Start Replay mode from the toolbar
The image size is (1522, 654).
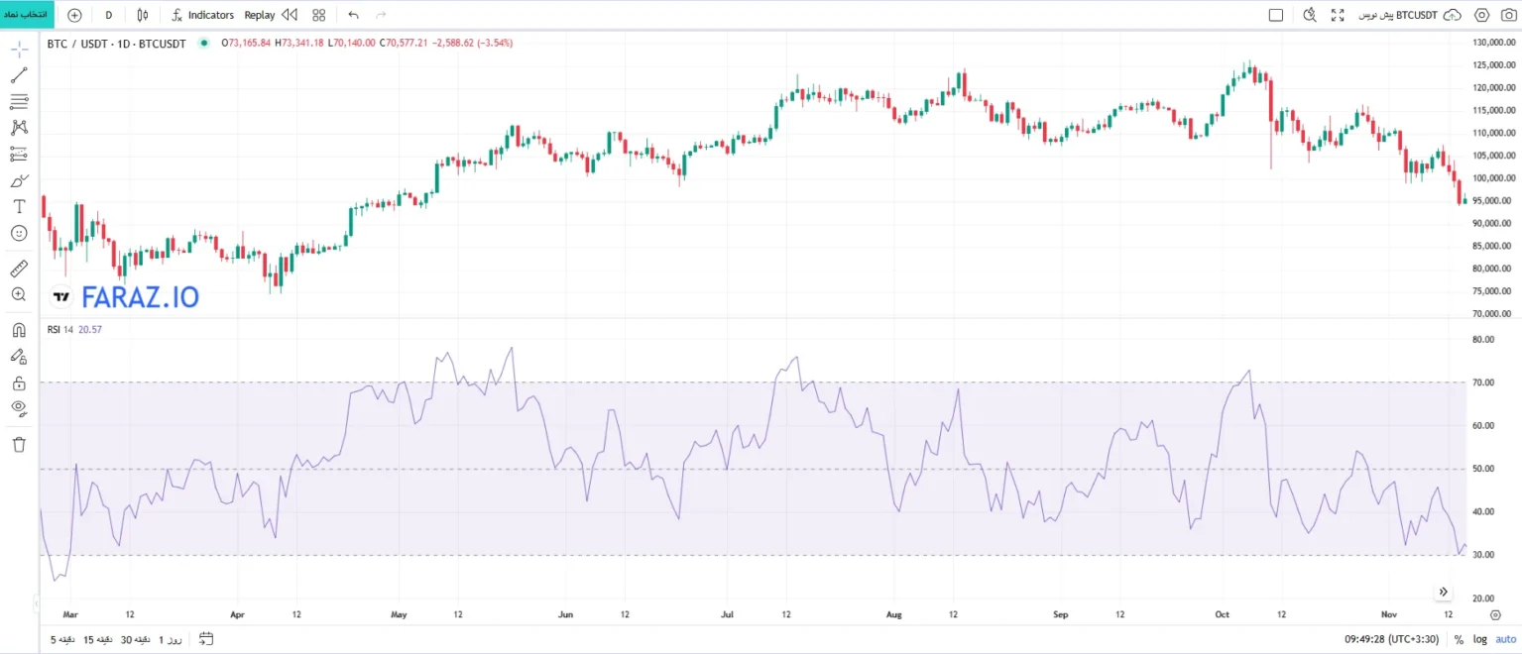259,14
